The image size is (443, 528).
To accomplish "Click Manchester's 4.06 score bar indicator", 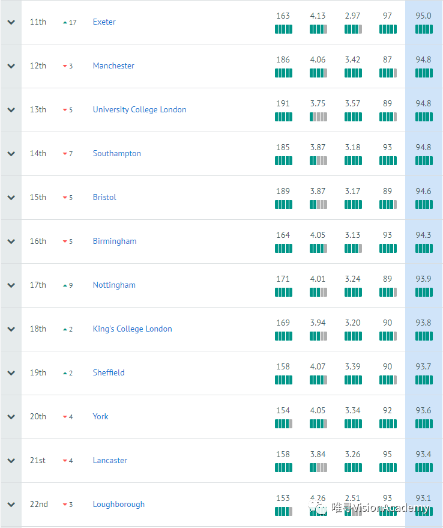I will [x=319, y=73].
